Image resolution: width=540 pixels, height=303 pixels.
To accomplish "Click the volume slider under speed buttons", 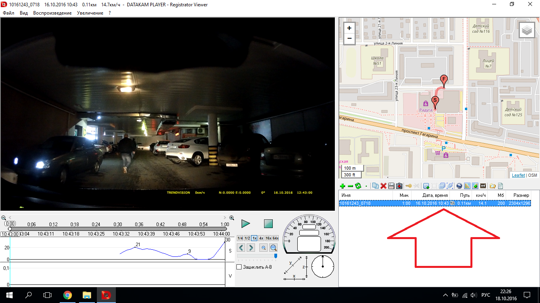I will [257, 256].
